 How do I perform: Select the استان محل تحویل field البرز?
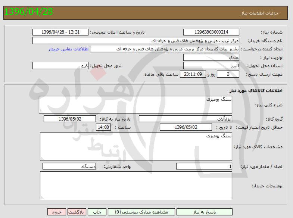(x=211, y=66)
